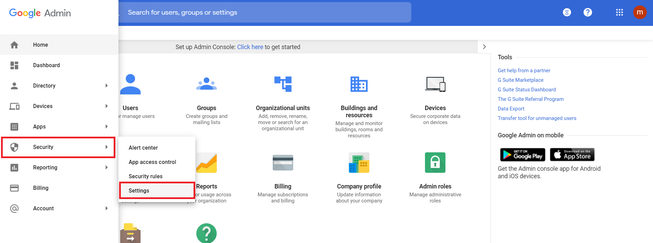Open the Admin roles lock icon

click(x=435, y=163)
